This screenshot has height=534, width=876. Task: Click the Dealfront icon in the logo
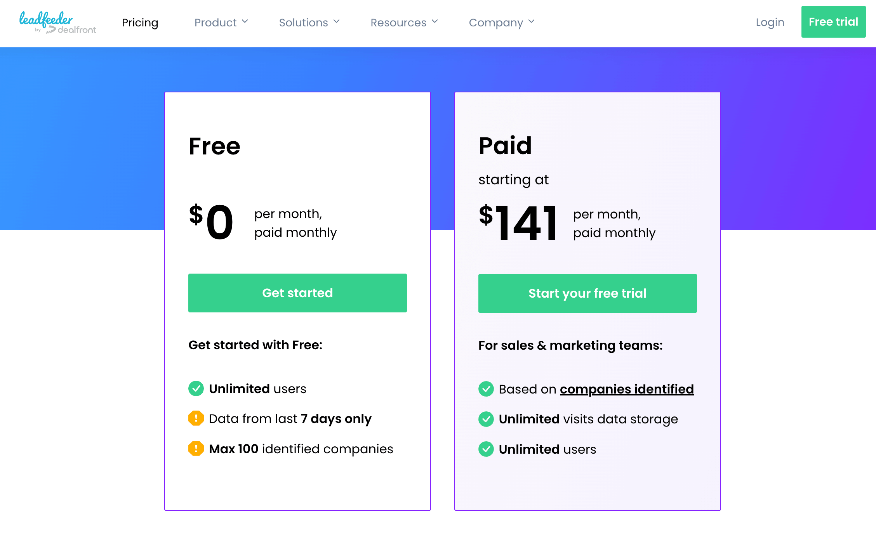pyautogui.click(x=52, y=29)
